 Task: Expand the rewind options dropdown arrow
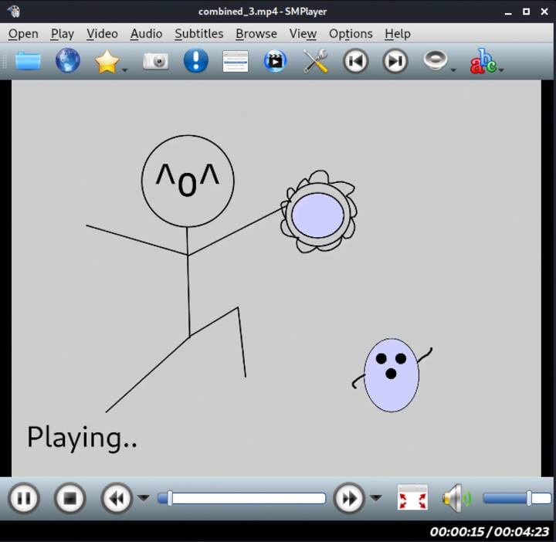pos(144,498)
